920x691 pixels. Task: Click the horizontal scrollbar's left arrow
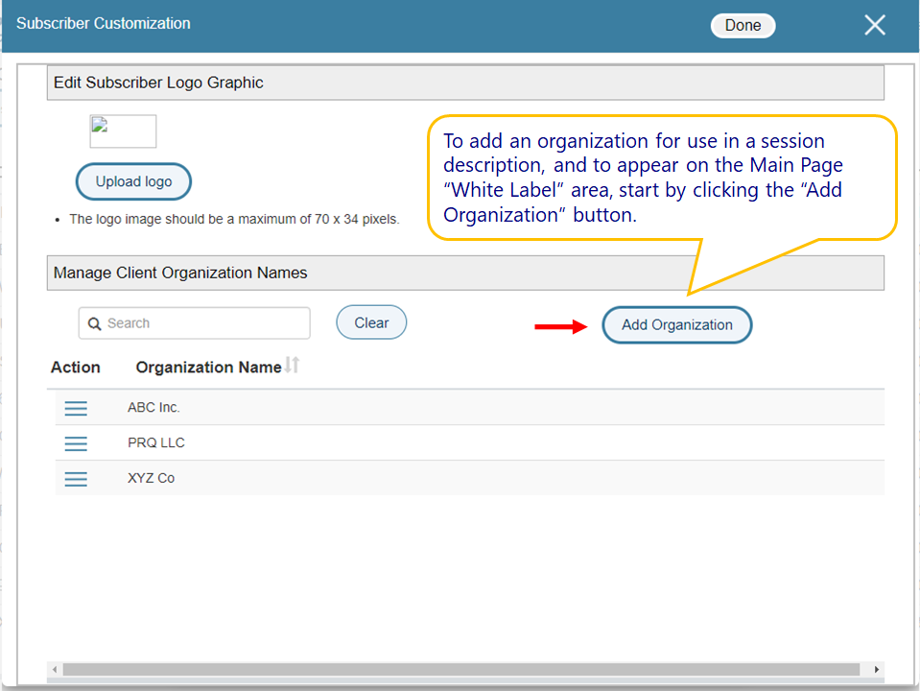(55, 669)
